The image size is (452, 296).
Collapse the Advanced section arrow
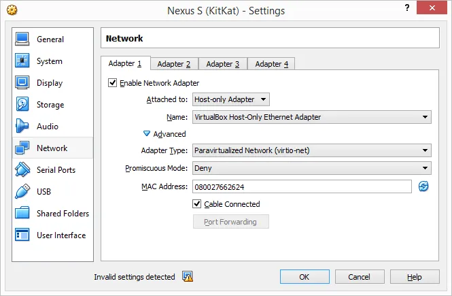coord(147,133)
